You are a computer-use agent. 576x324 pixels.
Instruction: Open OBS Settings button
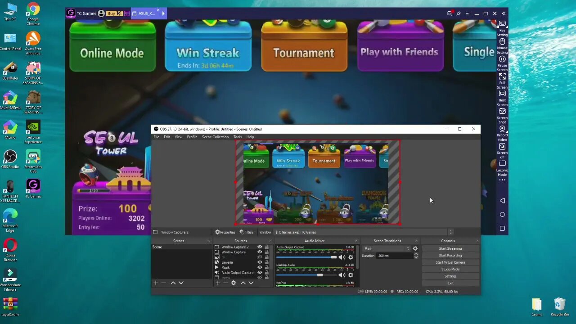coord(450,276)
